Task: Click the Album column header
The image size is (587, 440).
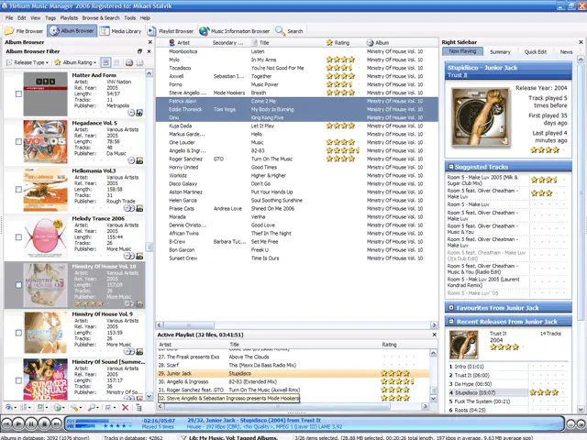Action: (x=378, y=43)
